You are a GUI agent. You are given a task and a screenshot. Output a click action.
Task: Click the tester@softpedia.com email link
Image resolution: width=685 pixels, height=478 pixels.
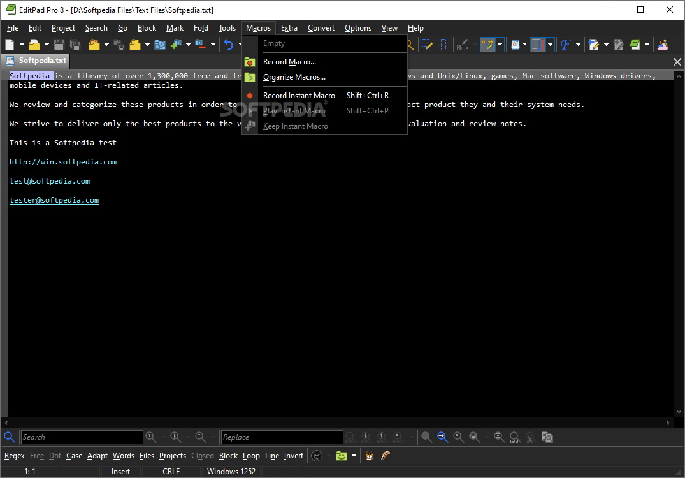(54, 201)
